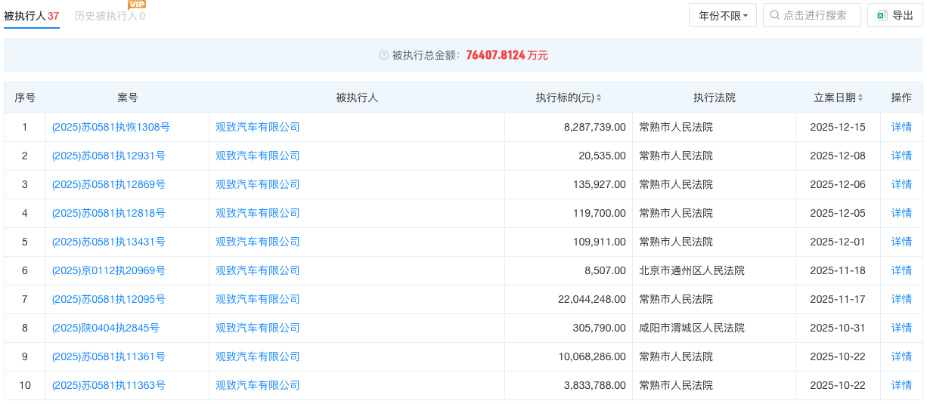927x404 pixels.
Task: Click the 操作 column header
Action: point(901,97)
